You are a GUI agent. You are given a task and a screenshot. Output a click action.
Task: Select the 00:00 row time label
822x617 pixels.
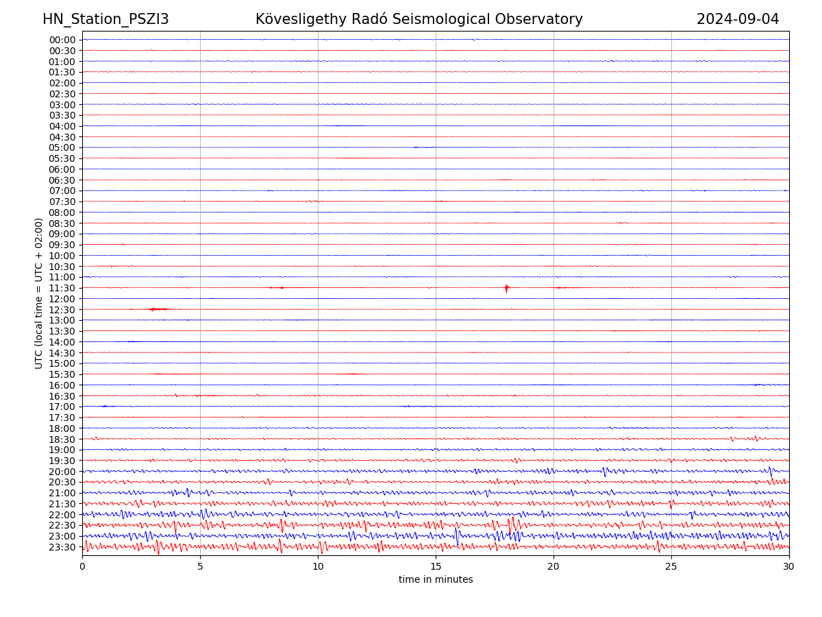pyautogui.click(x=62, y=40)
